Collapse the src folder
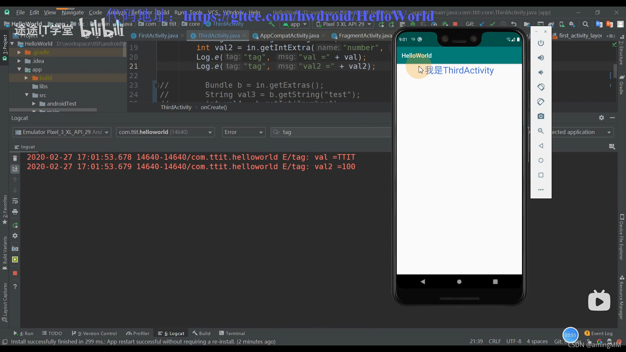 [x=27, y=95]
